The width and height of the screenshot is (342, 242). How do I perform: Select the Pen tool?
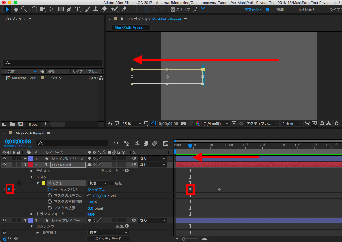[69, 9]
